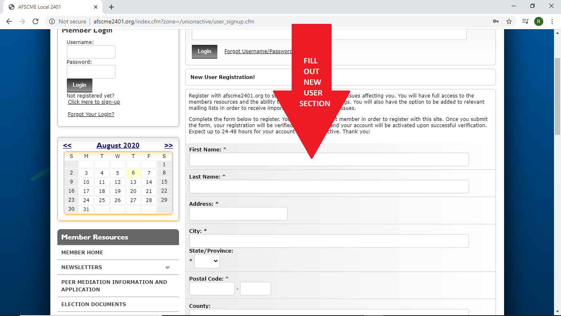The height and width of the screenshot is (316, 561).
Task: Click the City input field
Action: point(329,241)
